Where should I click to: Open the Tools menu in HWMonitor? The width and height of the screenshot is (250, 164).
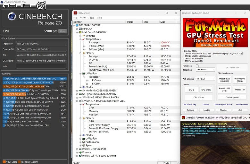coord(91,18)
